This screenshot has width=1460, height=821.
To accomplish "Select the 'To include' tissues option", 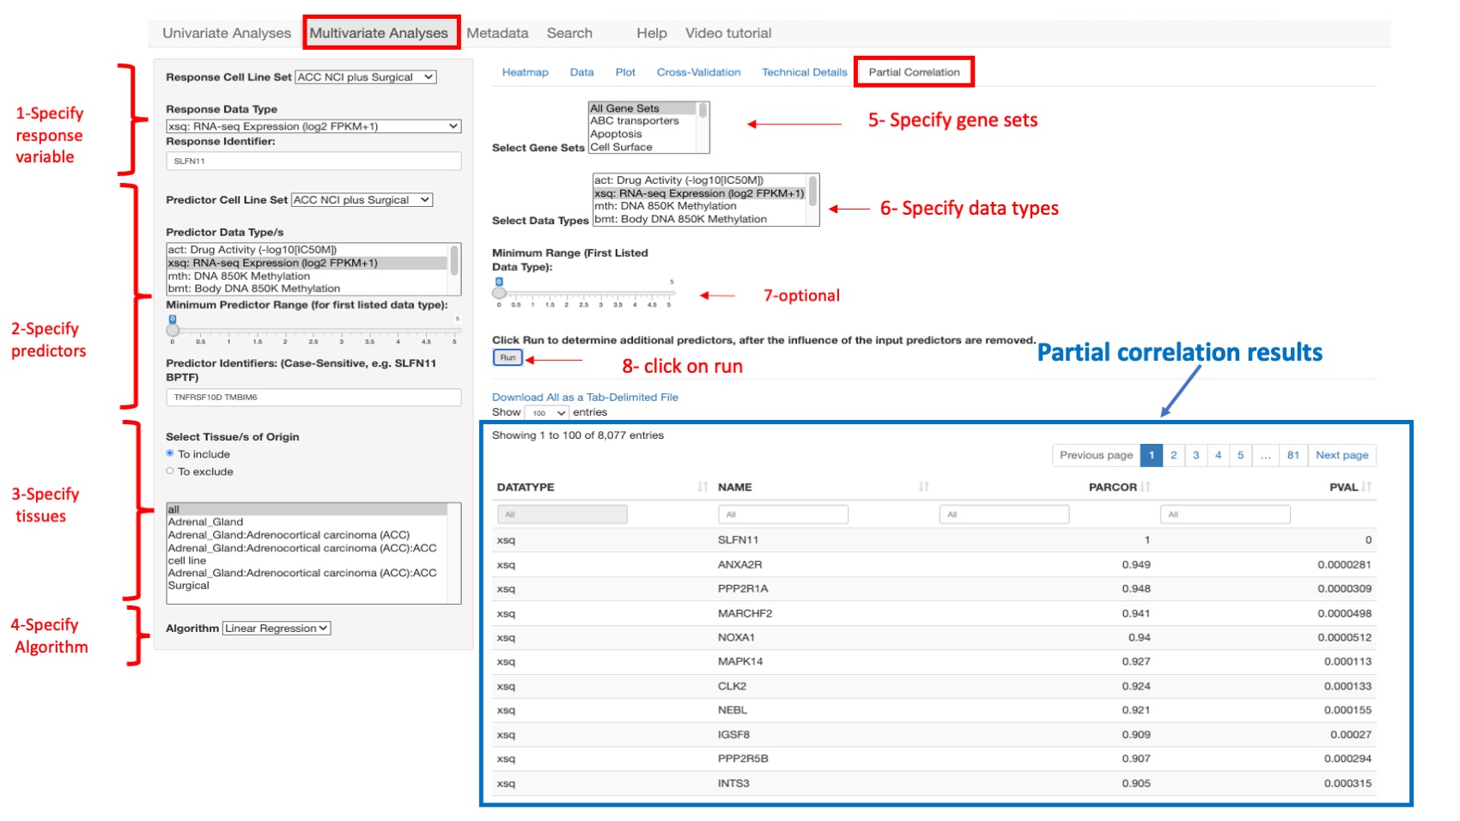I will 170,453.
